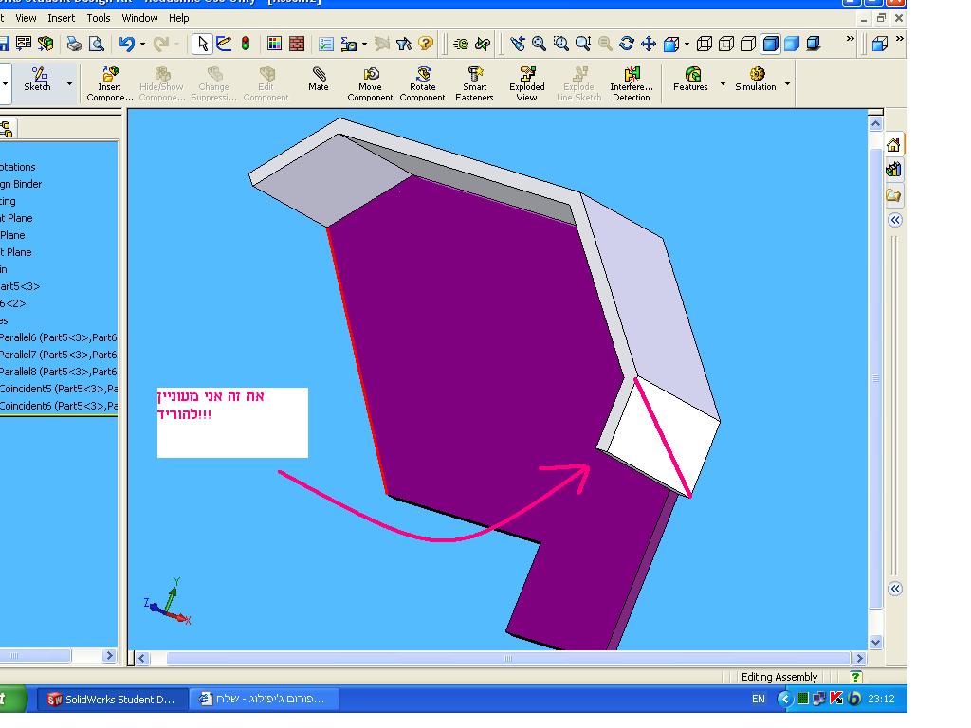Toggle the Select arrow cursor tool

202,44
